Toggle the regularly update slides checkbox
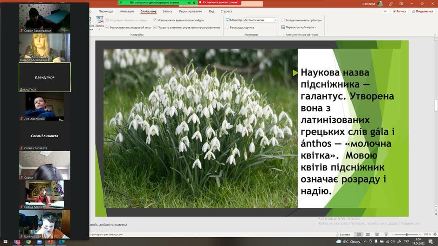This screenshot has width=438, height=246. (x=107, y=20)
